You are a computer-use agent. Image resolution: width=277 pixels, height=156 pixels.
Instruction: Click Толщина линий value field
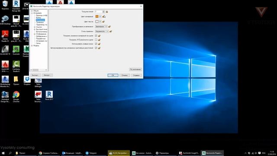pyautogui.click(x=99, y=12)
